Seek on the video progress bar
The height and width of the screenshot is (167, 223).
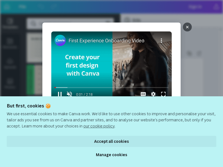coord(111,87)
